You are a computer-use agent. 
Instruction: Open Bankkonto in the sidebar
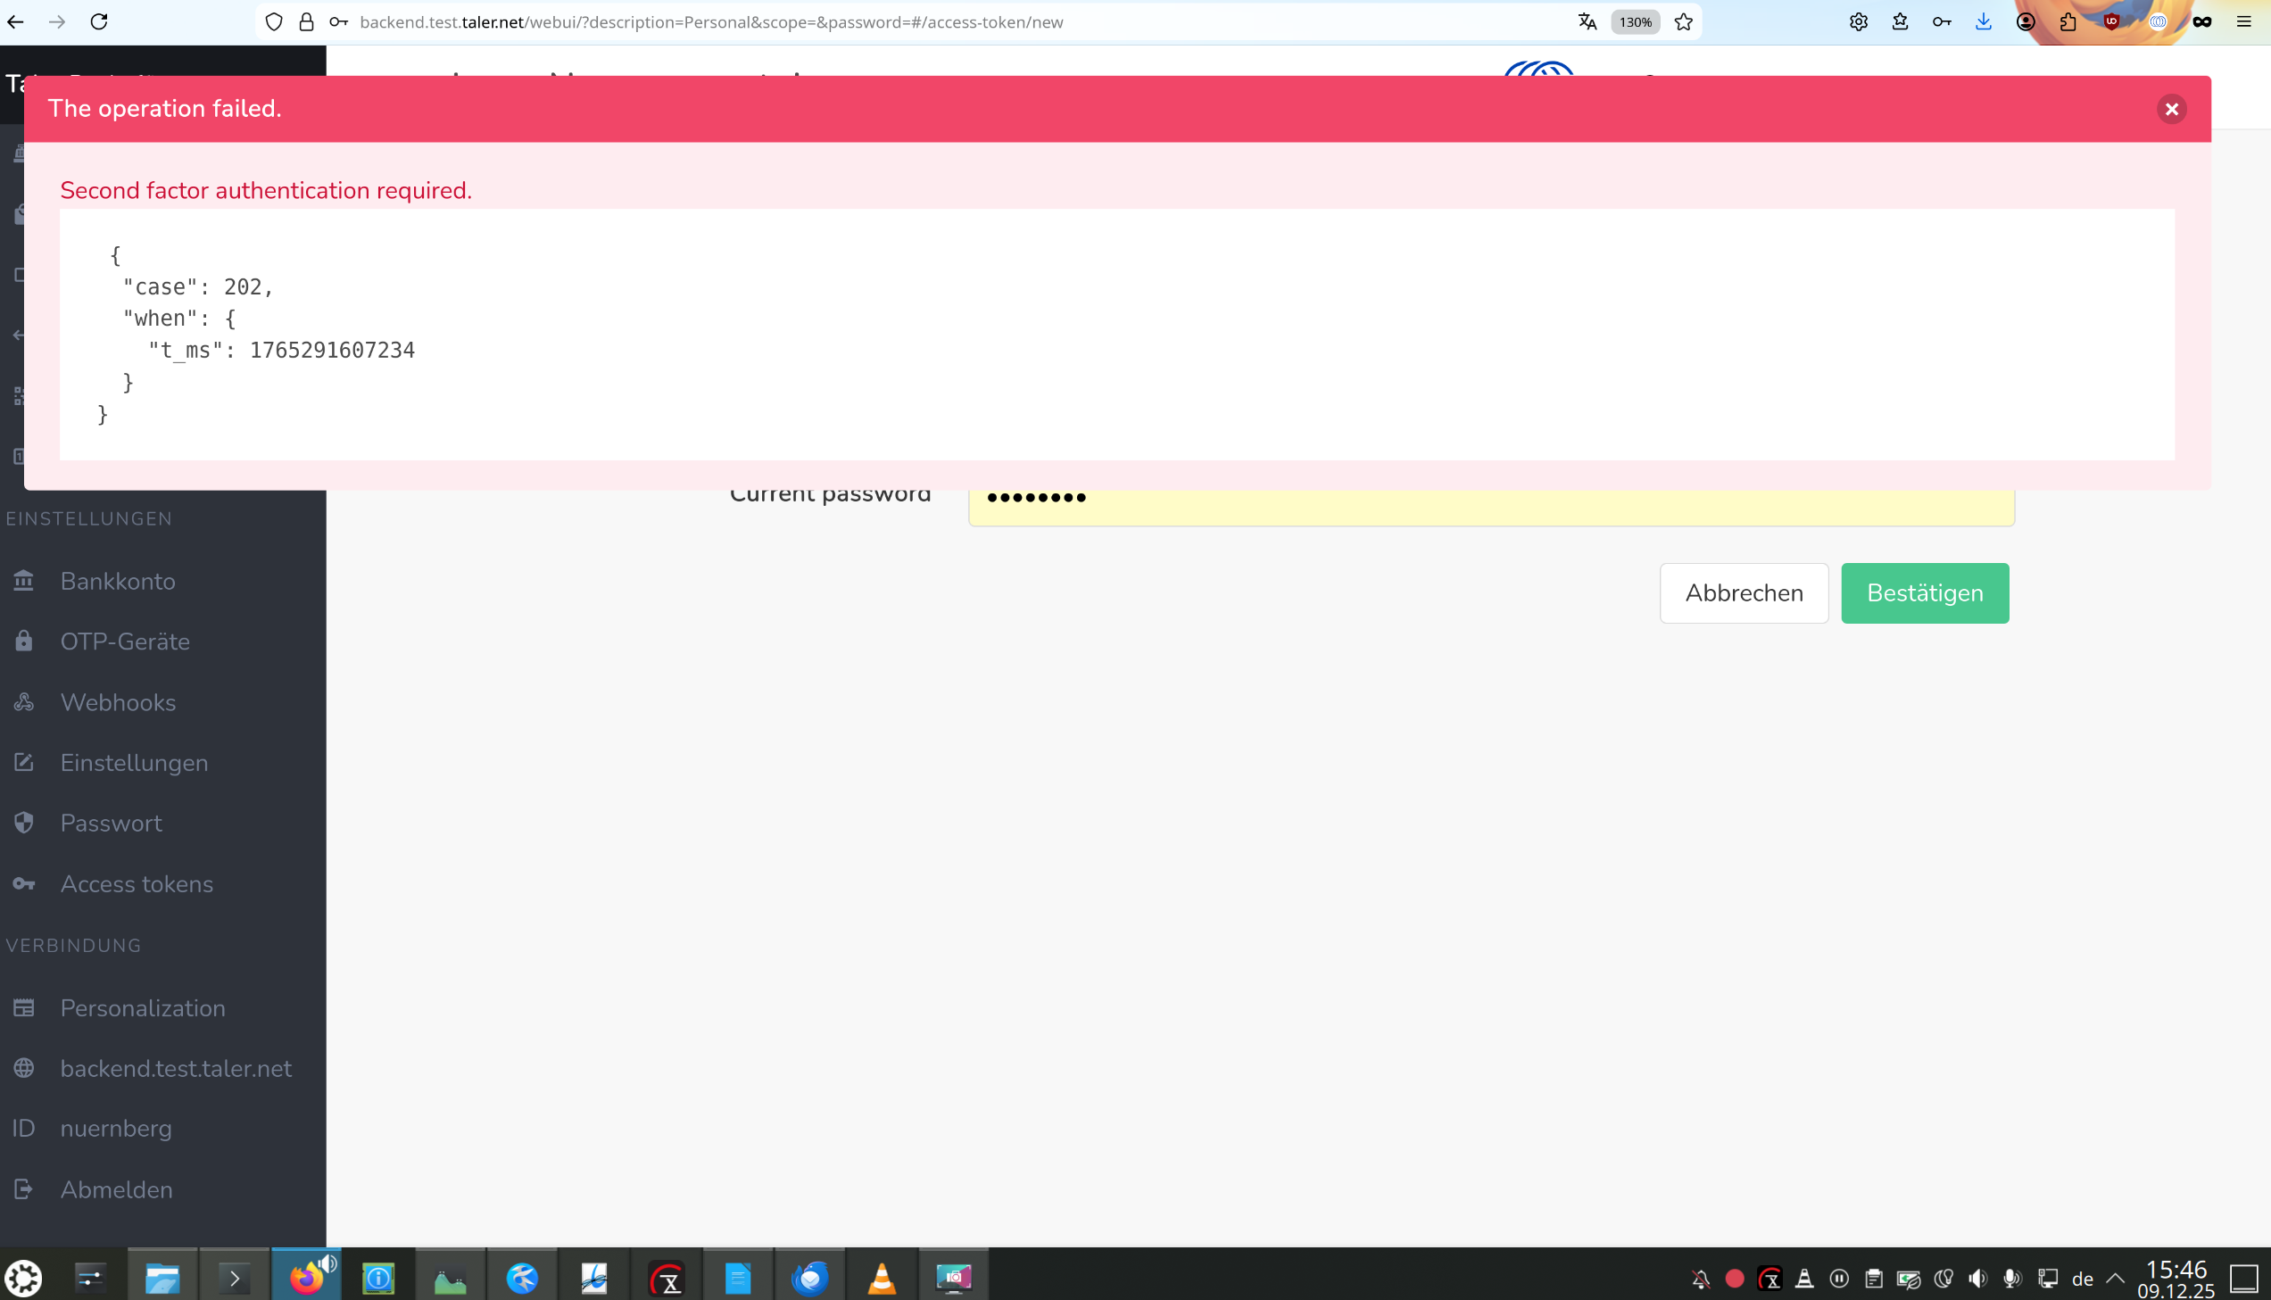click(118, 581)
